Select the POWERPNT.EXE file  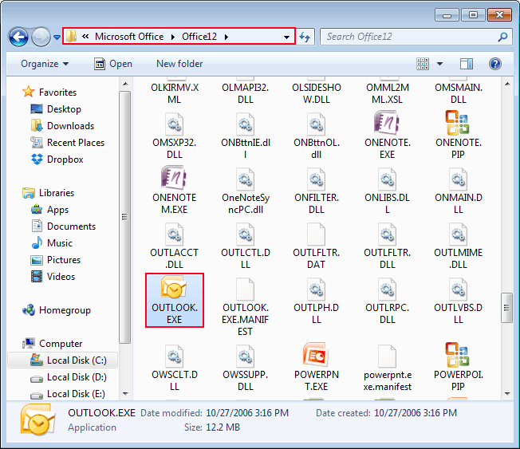click(317, 367)
